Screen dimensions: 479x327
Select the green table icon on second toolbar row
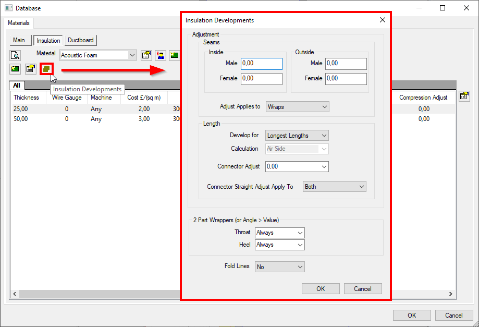(16, 68)
